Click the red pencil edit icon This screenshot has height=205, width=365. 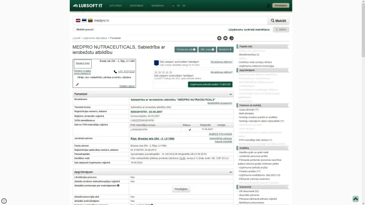77,84
